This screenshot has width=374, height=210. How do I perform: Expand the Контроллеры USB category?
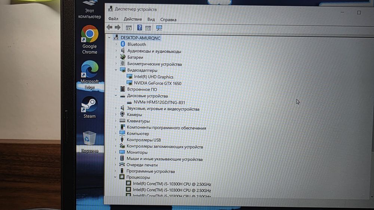click(x=116, y=140)
